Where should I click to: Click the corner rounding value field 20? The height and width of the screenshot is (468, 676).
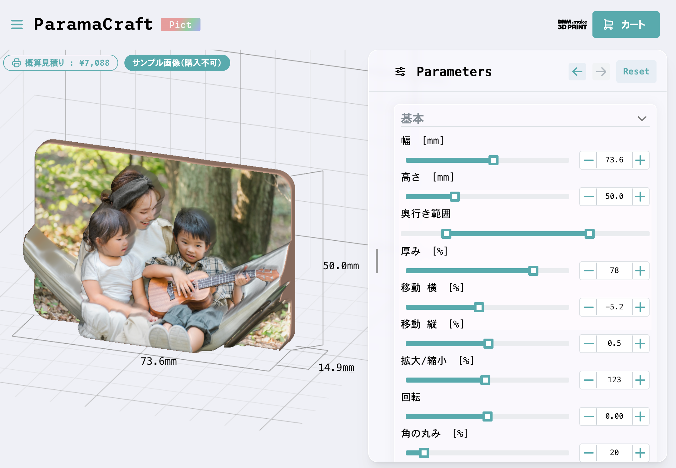point(614,453)
